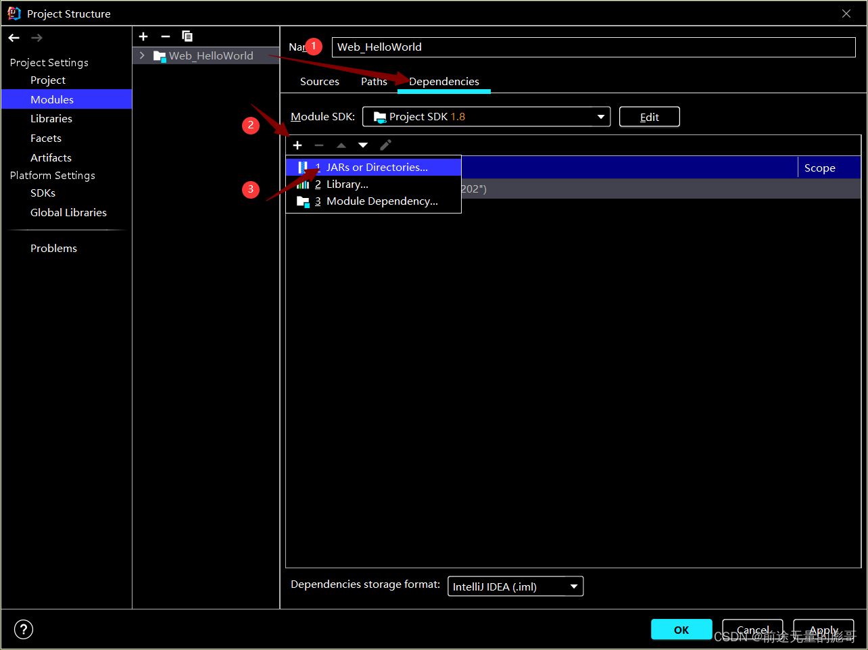Image resolution: width=868 pixels, height=650 pixels.
Task: Confirm with the OK button
Action: click(x=681, y=630)
